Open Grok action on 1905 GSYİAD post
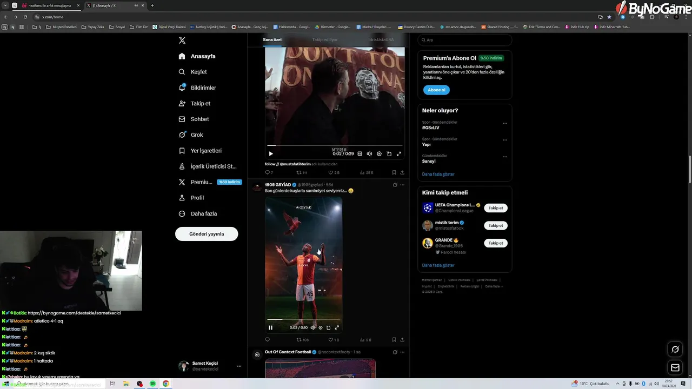 click(395, 185)
